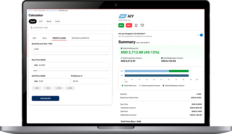
Task: Toggle Total Investment Amount chart legend
Action: [150, 86]
